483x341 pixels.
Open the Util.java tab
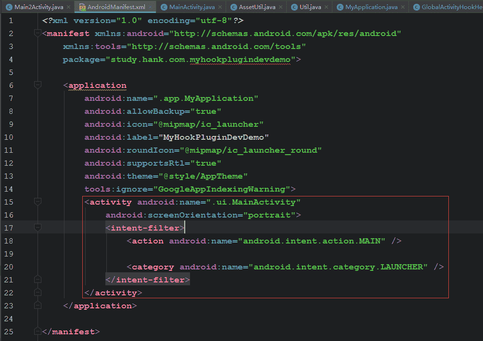click(310, 7)
